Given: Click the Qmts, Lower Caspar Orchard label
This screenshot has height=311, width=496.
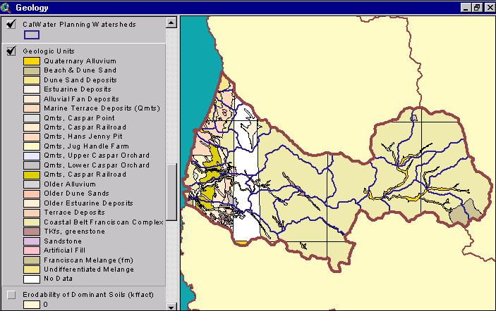Looking at the screenshot, I should pyautogui.click(x=97, y=165).
